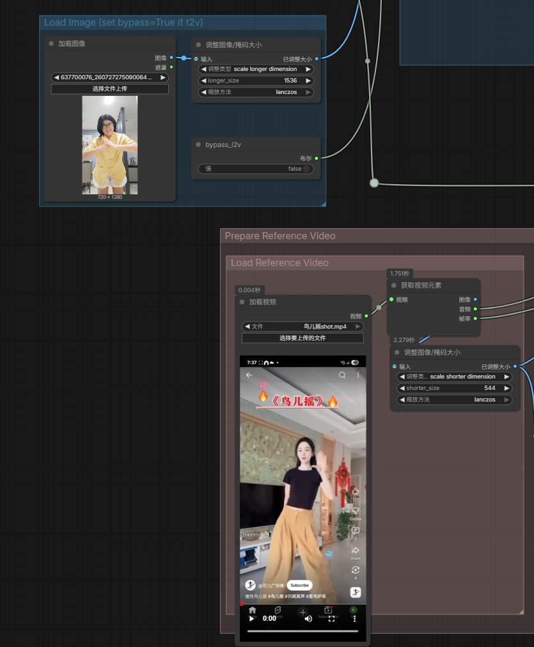The width and height of the screenshot is (534, 647).
Task: Seek on the video preview progress bar
Action: click(x=302, y=631)
